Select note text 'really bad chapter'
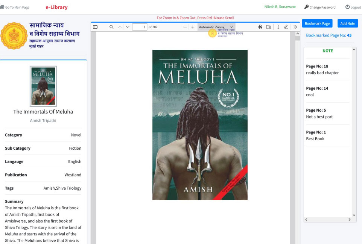Screen dimensions: 362x244 pyautogui.click(x=322, y=73)
